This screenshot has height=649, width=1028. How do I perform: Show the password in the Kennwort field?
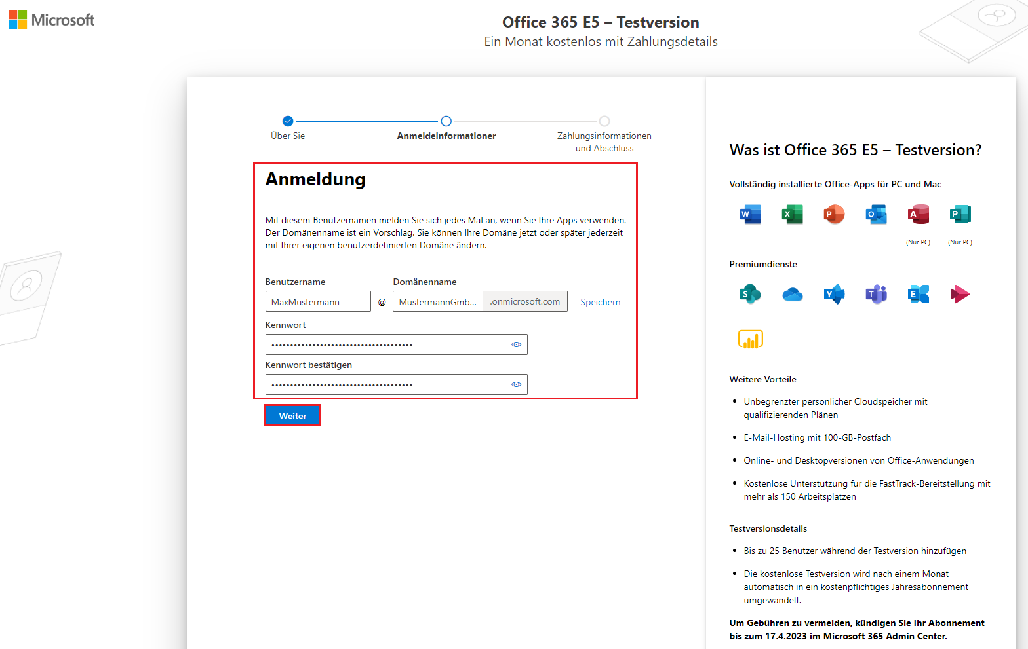pos(516,344)
